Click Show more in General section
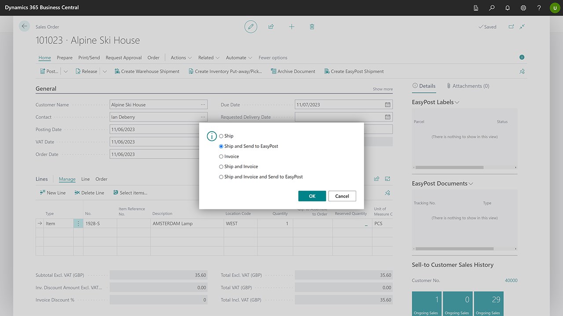This screenshot has width=563, height=316. [x=383, y=89]
